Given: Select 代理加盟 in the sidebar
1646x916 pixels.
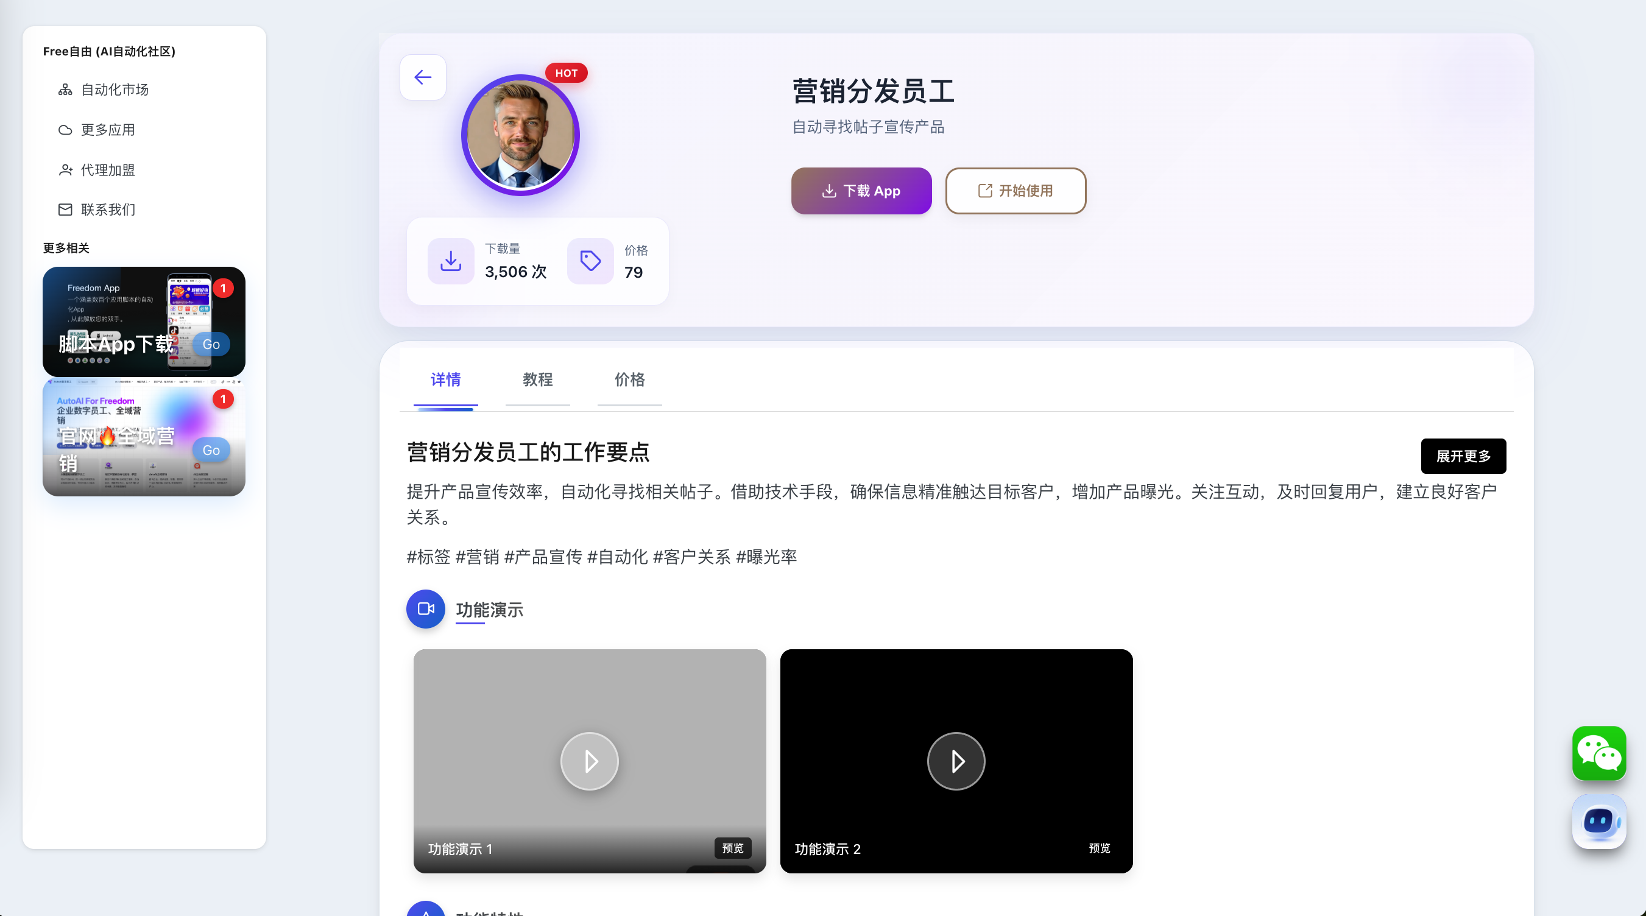Looking at the screenshot, I should (107, 170).
